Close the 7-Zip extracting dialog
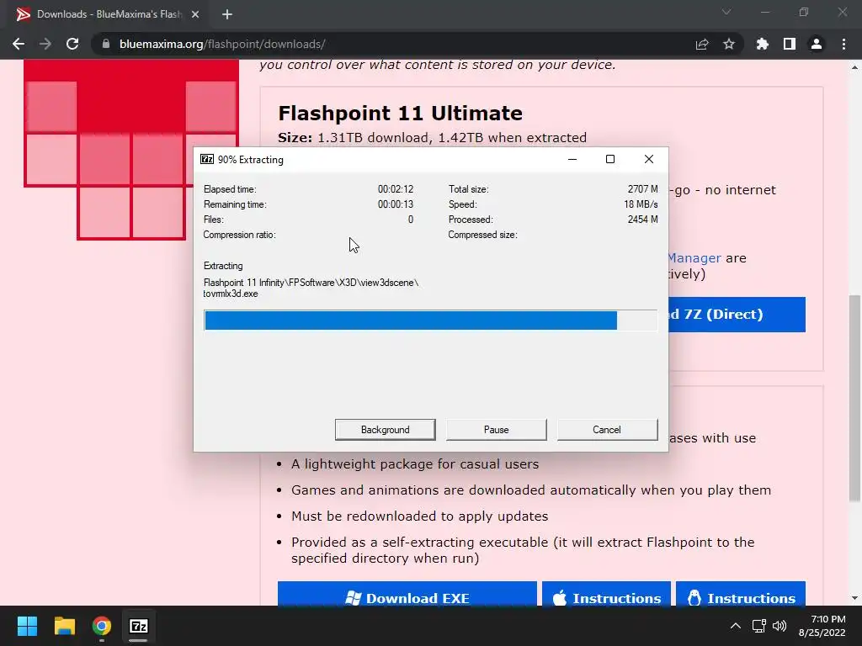 [649, 159]
